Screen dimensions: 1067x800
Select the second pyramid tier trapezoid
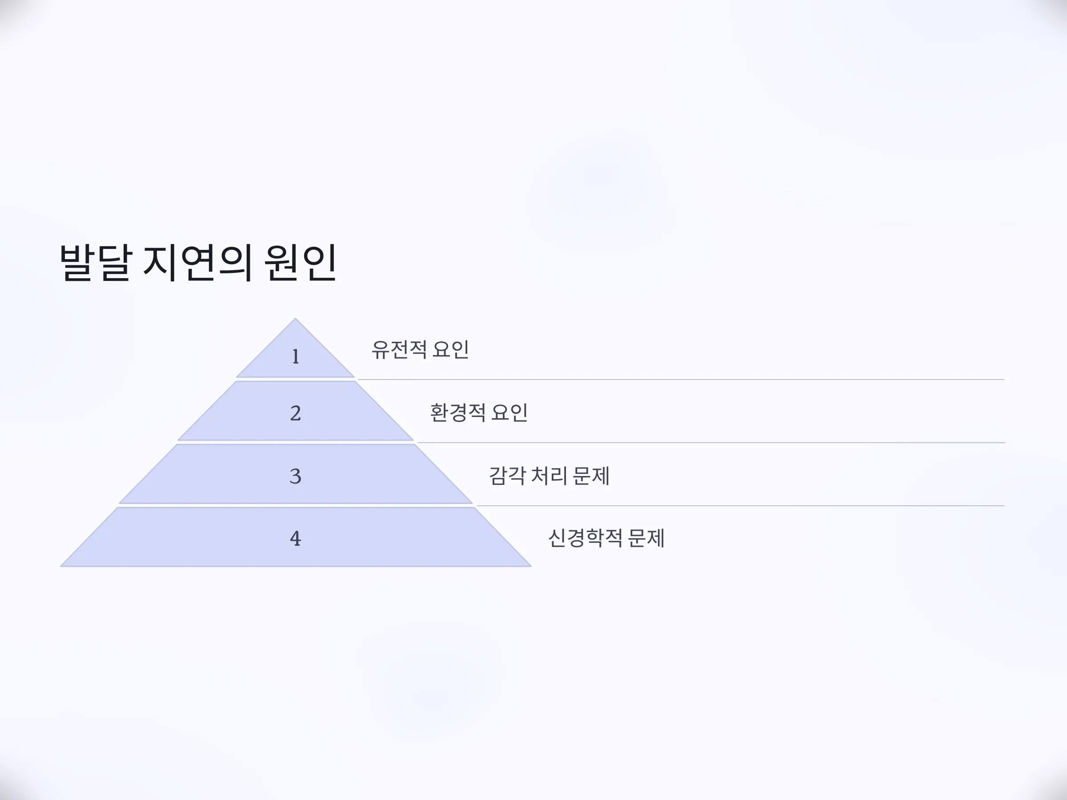tap(295, 411)
